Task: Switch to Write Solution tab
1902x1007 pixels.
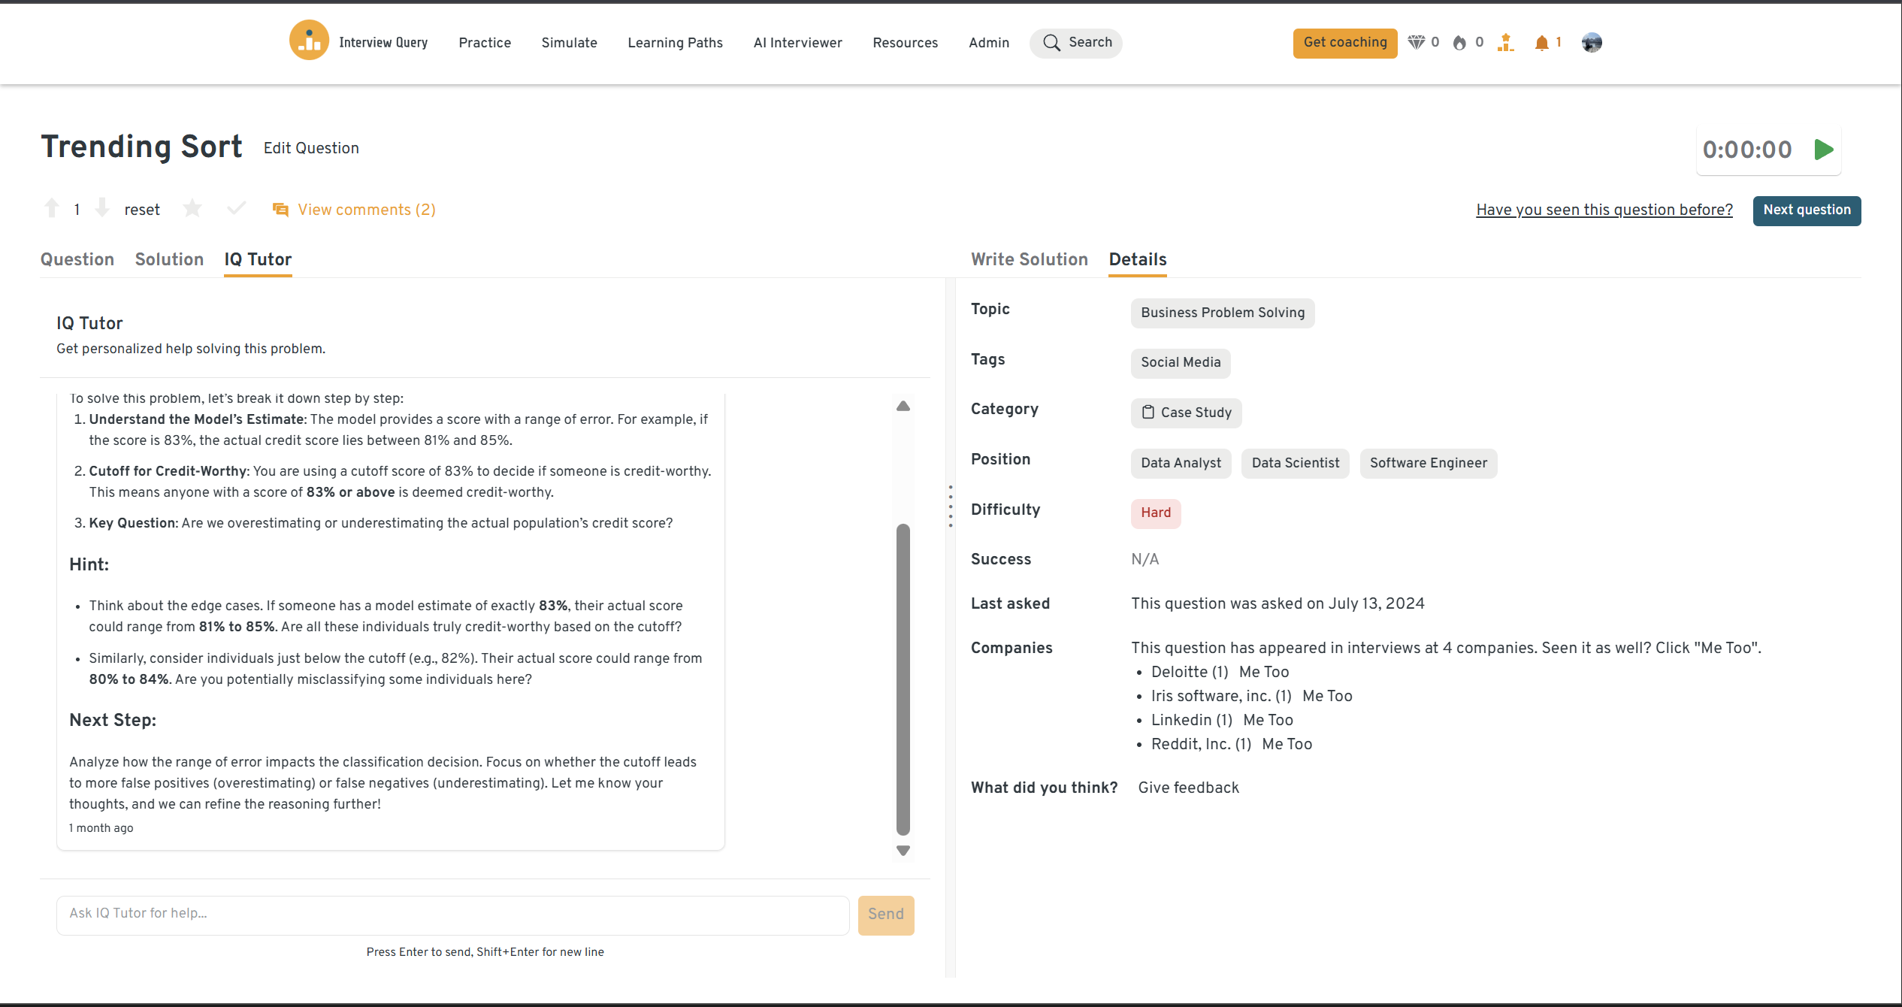Action: click(1029, 259)
